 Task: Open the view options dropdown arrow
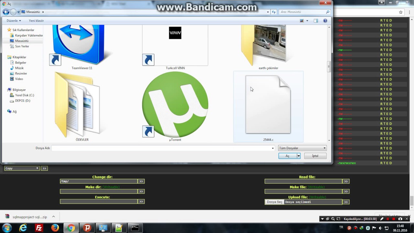pyautogui.click(x=307, y=21)
